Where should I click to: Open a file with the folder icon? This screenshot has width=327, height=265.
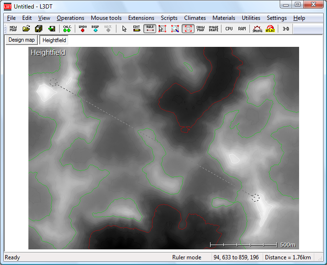click(x=27, y=28)
